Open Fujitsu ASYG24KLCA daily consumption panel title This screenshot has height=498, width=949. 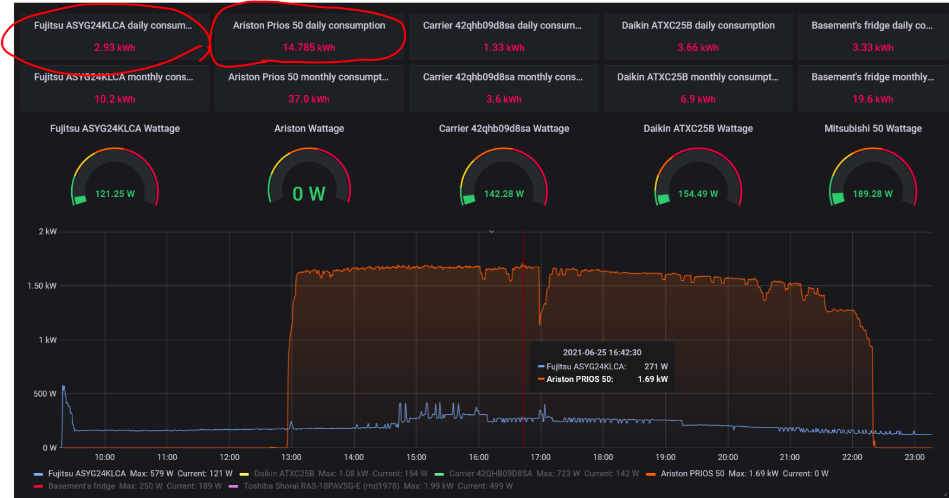point(113,25)
